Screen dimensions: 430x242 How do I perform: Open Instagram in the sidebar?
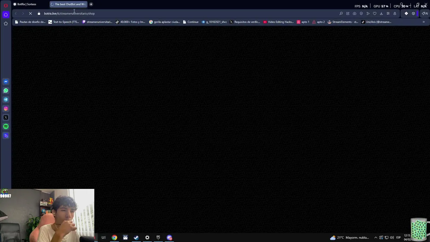click(6, 109)
